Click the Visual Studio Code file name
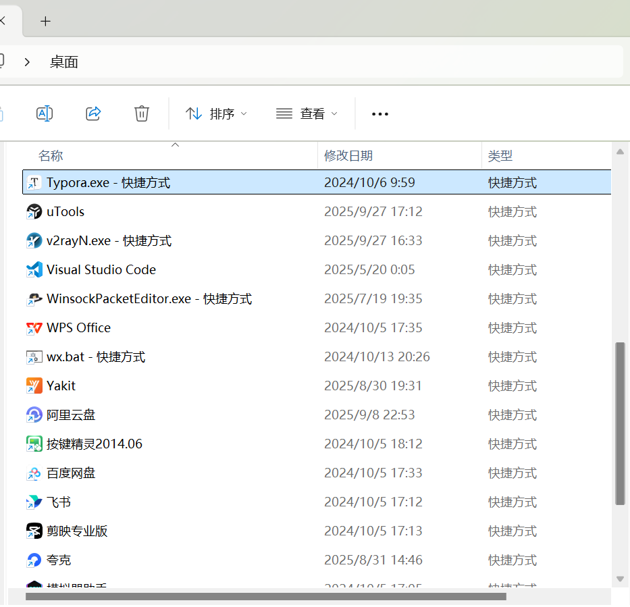This screenshot has height=607, width=630. coord(101,269)
